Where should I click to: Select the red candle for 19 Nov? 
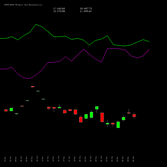pos(75,112)
